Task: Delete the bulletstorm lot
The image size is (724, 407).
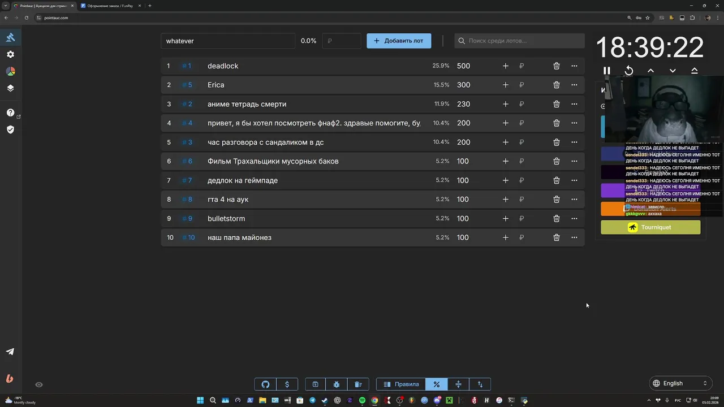Action: point(557,219)
